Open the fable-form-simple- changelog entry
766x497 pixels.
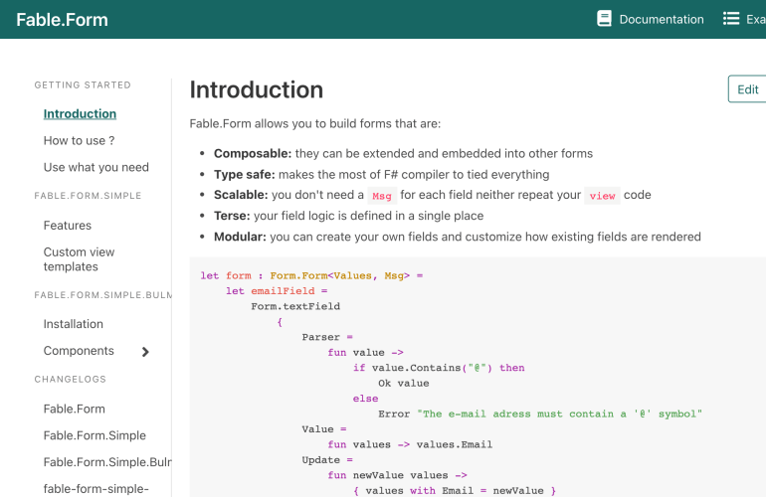(x=96, y=488)
